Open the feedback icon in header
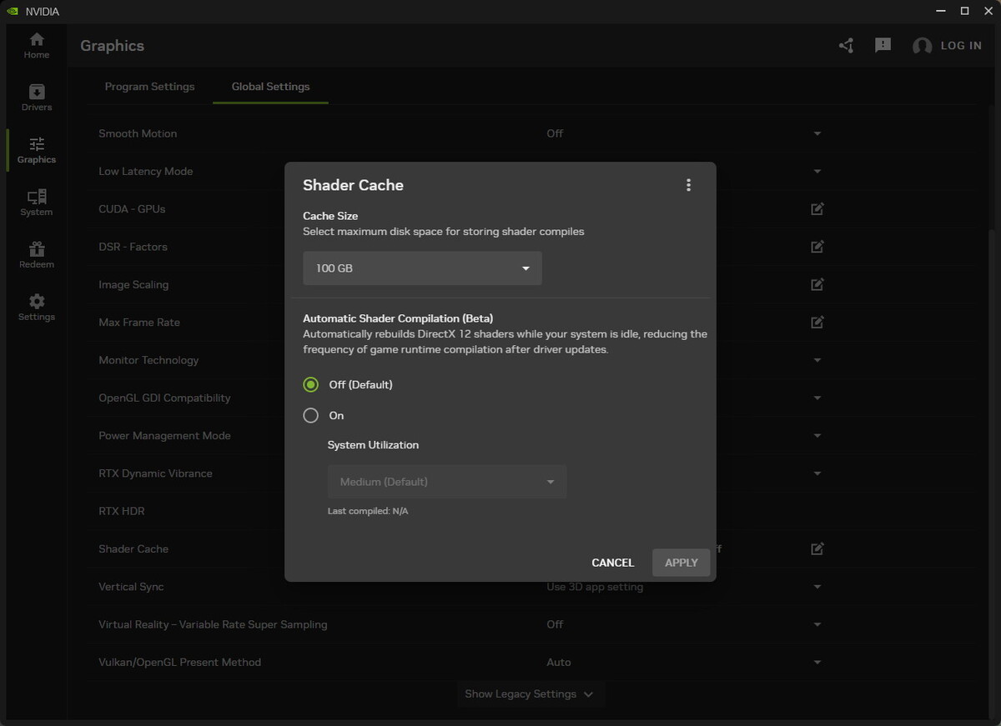This screenshot has height=726, width=1001. click(883, 46)
